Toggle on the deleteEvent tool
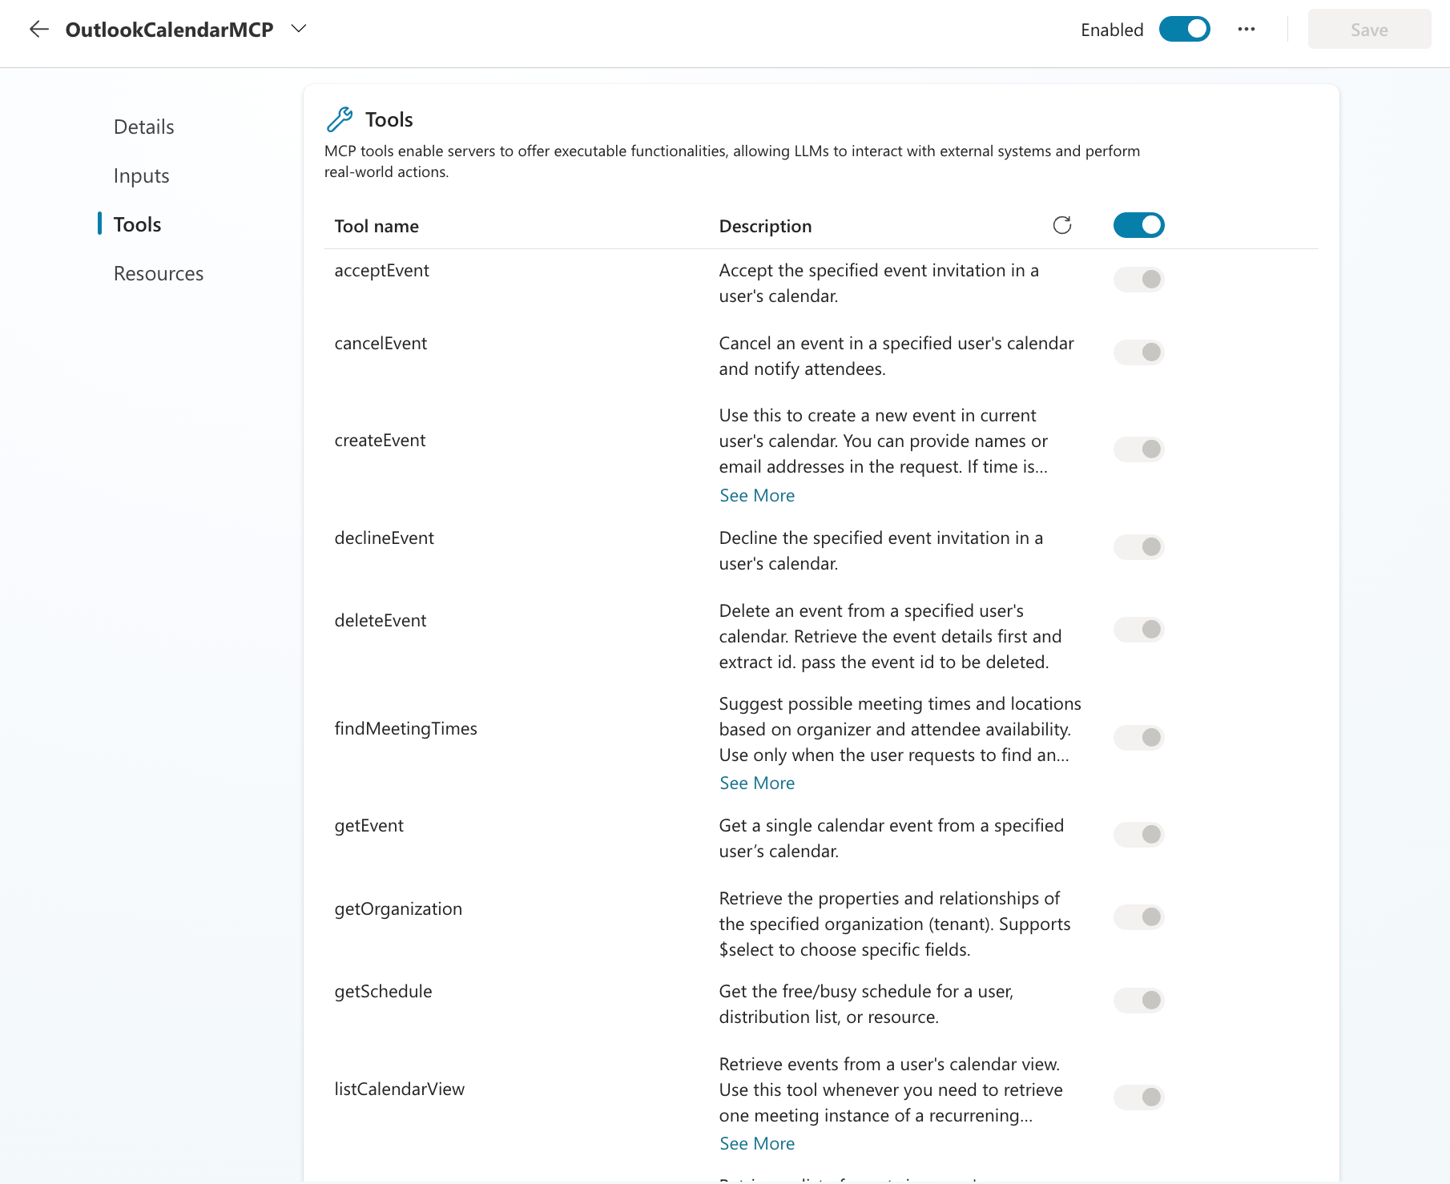Viewport: 1450px width, 1184px height. click(1138, 629)
